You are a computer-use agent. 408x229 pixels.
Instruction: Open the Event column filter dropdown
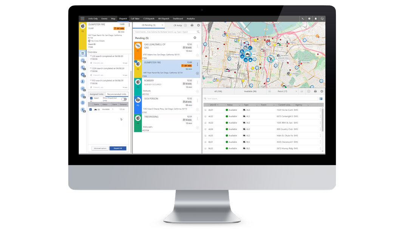pyautogui.click(x=274, y=105)
